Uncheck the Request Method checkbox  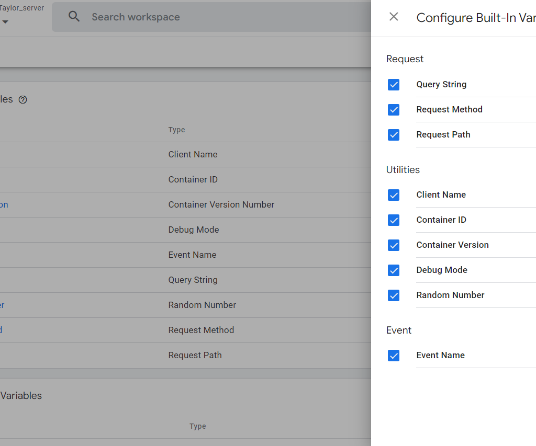coord(394,110)
